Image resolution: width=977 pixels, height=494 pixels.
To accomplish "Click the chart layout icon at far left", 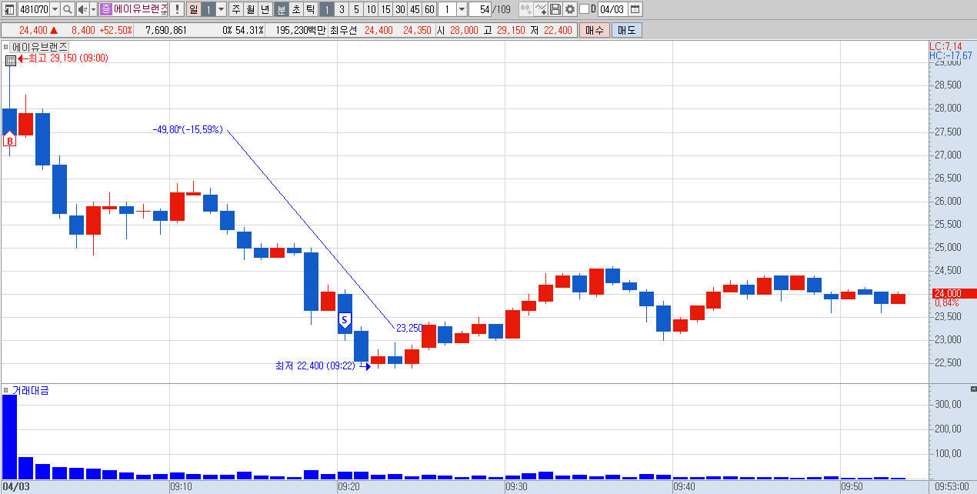I will tap(9, 9).
